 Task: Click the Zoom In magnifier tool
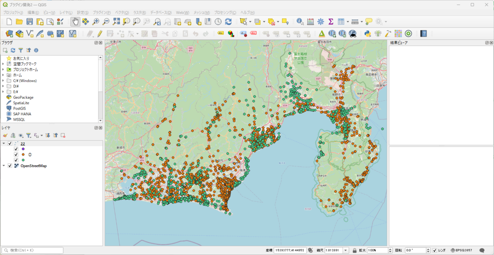[x=96, y=21]
